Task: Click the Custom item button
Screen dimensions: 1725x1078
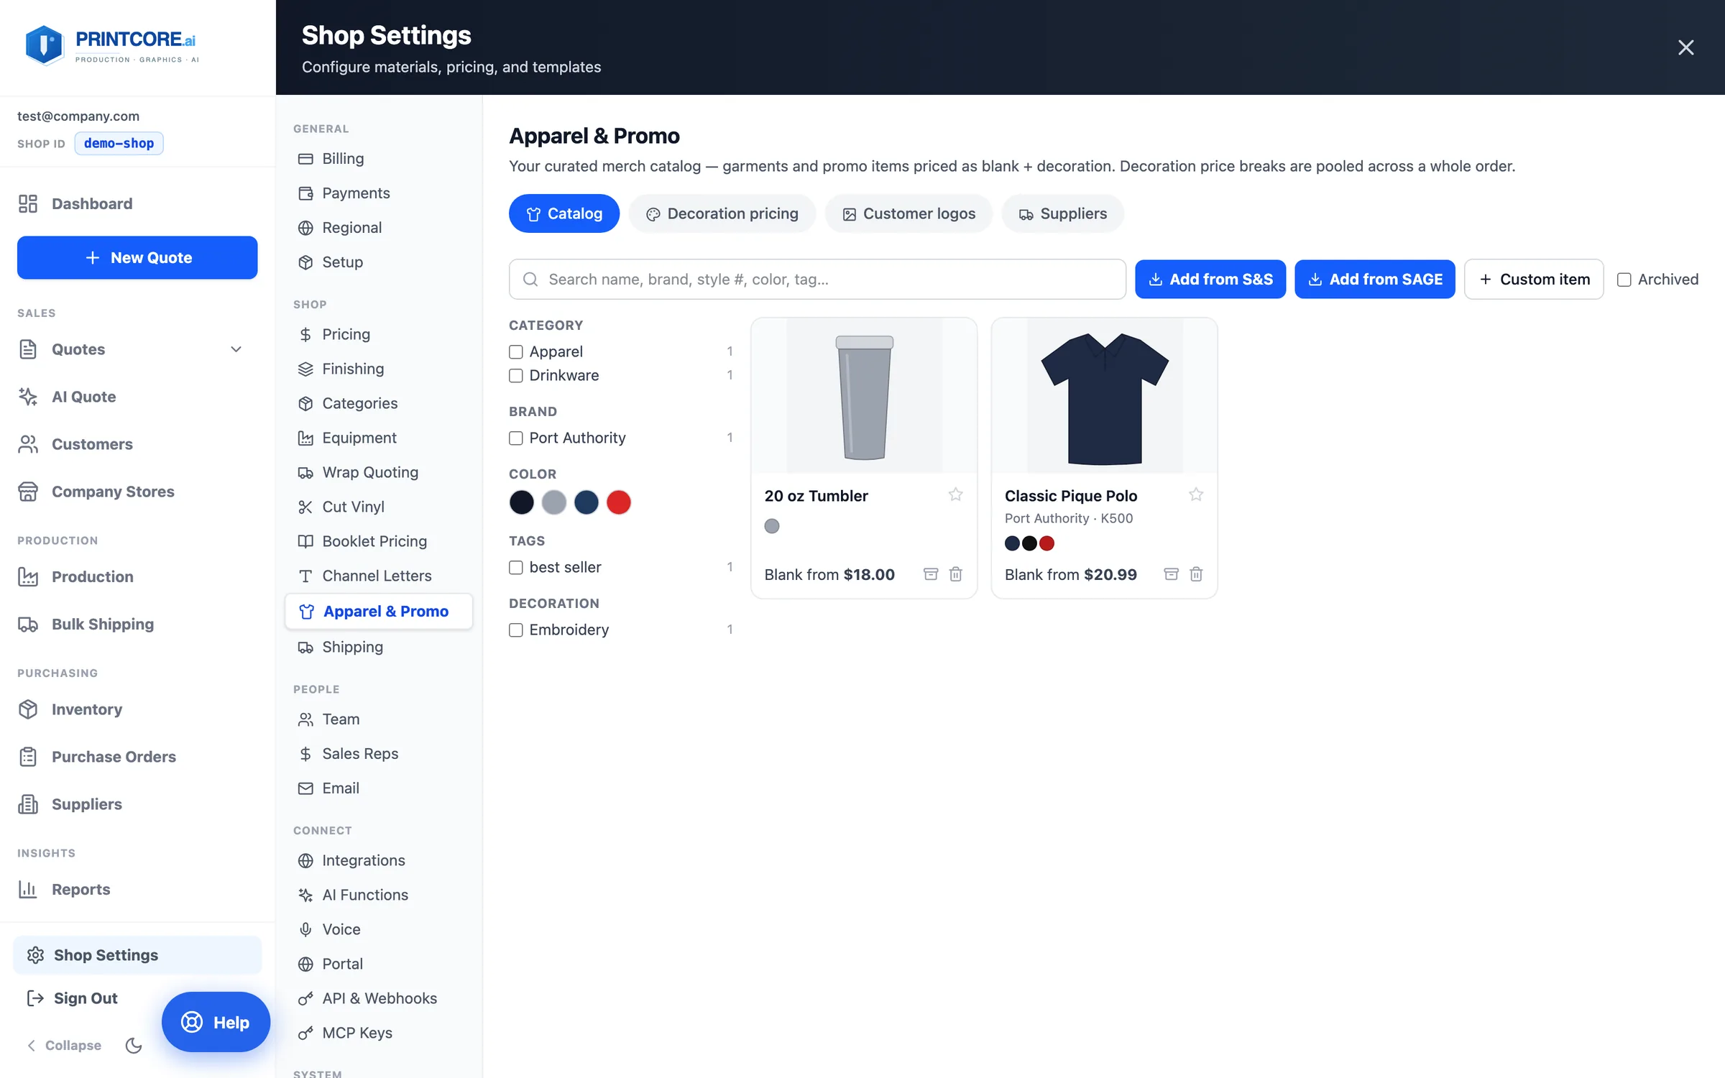Action: pyautogui.click(x=1534, y=279)
